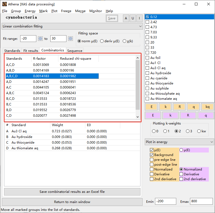Plot current group as kq (orange kq)
215x213 pixels.
(207, 107)
